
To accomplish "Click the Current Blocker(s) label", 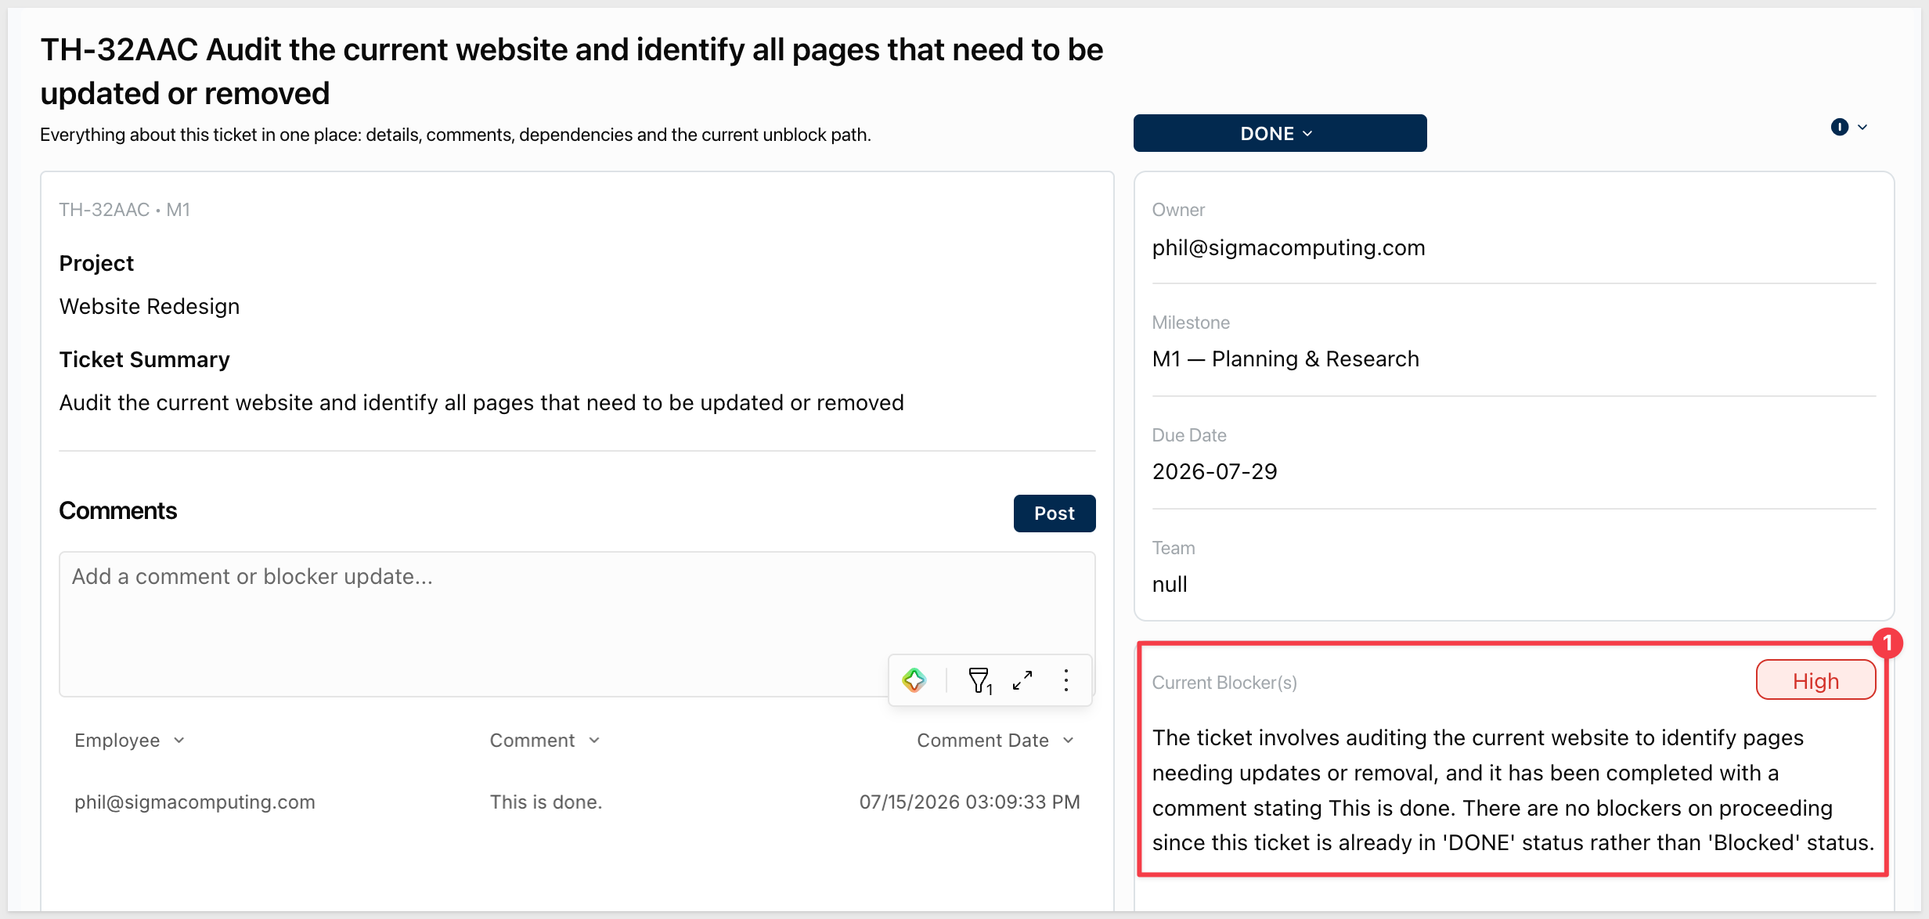I will pyautogui.click(x=1224, y=683).
